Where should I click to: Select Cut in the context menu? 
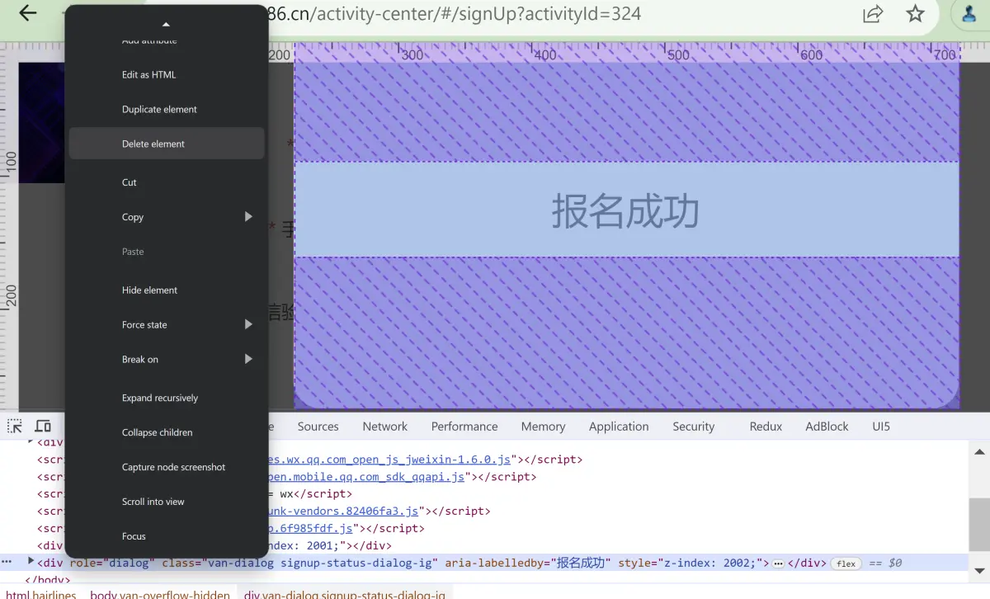click(167, 182)
